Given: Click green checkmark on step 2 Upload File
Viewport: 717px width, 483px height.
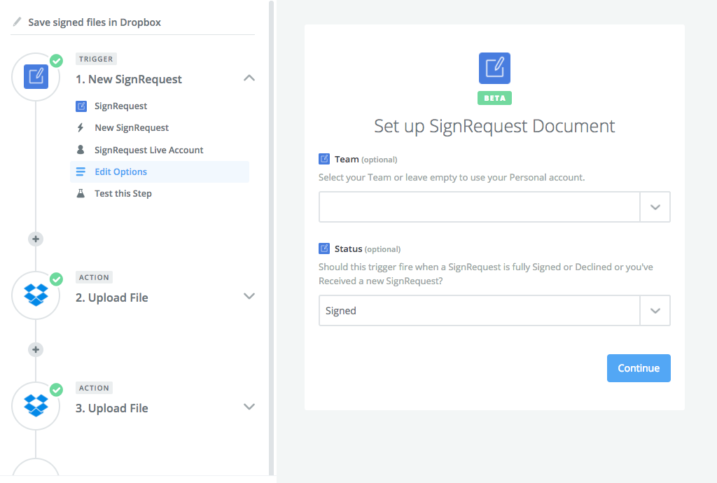Looking at the screenshot, I should click(x=56, y=279).
